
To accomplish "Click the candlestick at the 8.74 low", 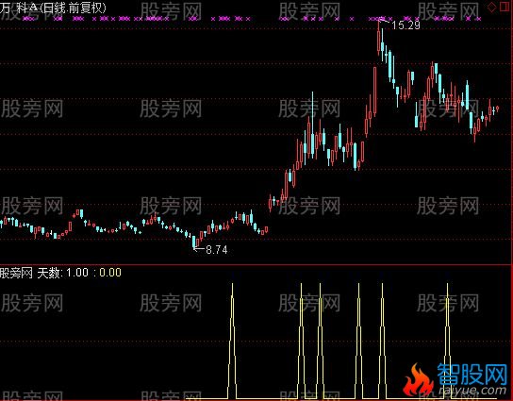I will 194,242.
